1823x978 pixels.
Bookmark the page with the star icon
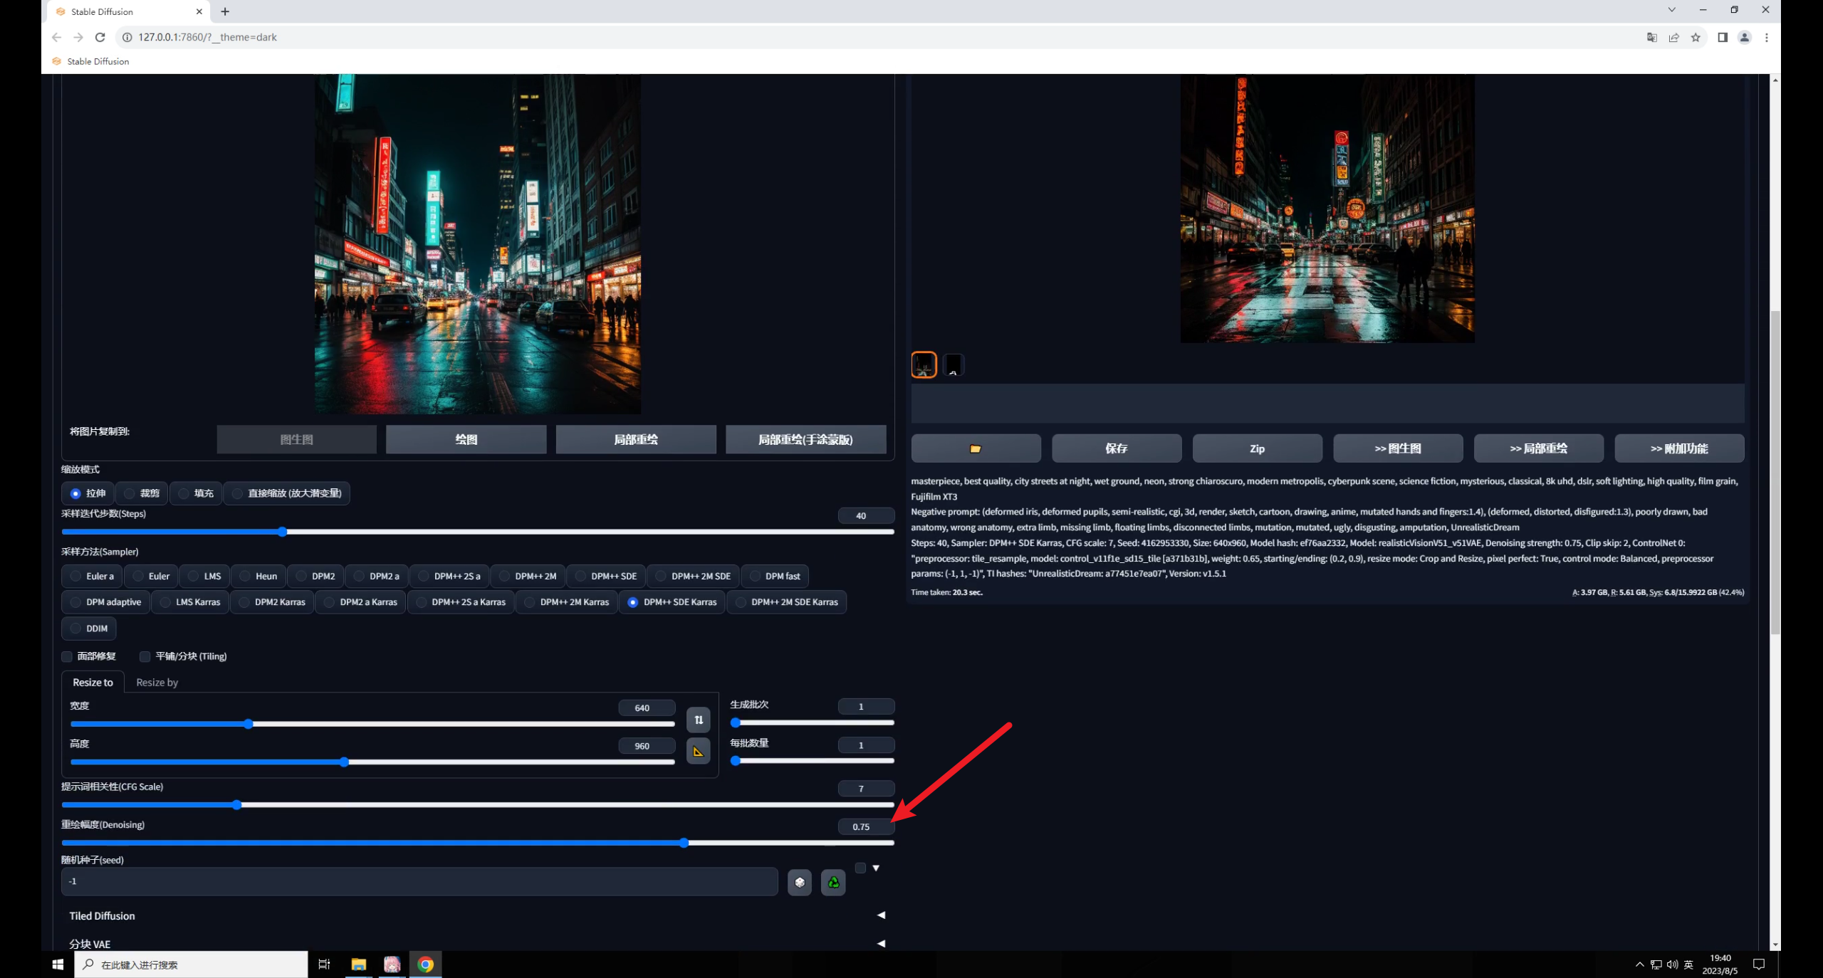pos(1696,37)
